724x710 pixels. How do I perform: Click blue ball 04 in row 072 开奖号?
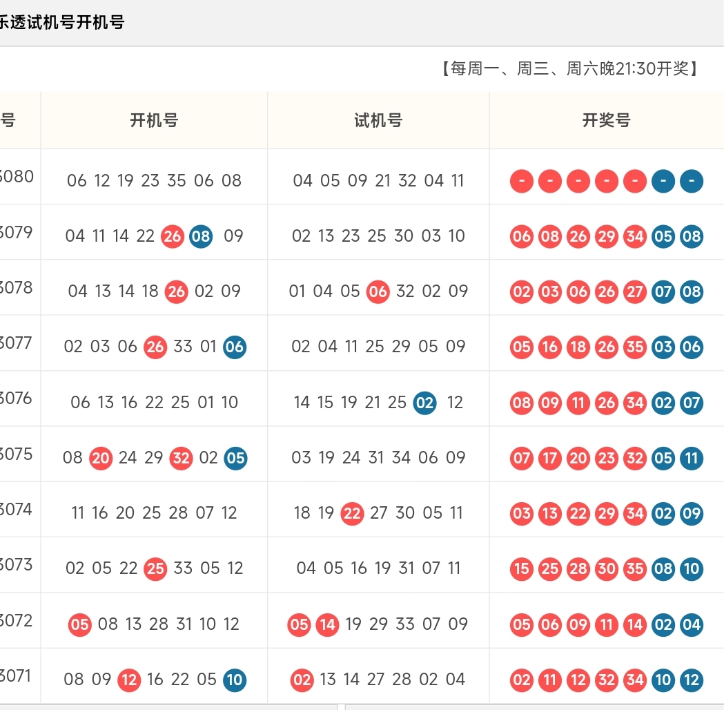pyautogui.click(x=692, y=624)
